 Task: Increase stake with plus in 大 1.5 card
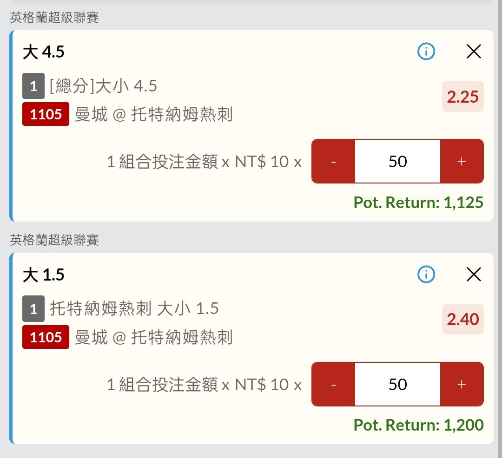pos(462,384)
